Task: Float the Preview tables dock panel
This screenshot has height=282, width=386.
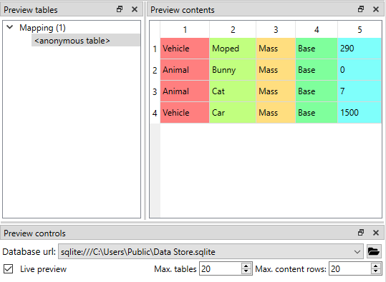Action: 120,9
